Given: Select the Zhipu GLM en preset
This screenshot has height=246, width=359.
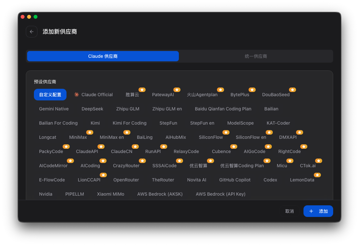Looking at the screenshot, I should [x=167, y=109].
